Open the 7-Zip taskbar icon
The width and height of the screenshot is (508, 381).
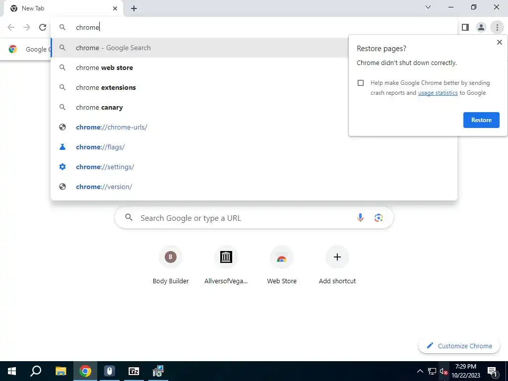[134, 371]
